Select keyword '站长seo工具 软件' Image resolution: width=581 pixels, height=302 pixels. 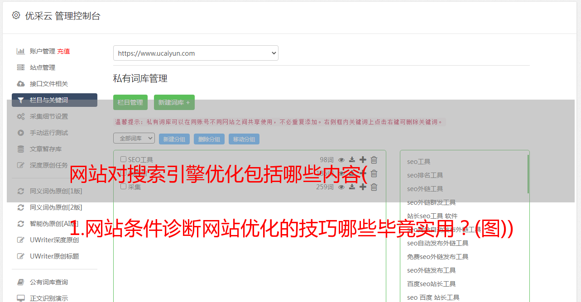(x=432, y=216)
